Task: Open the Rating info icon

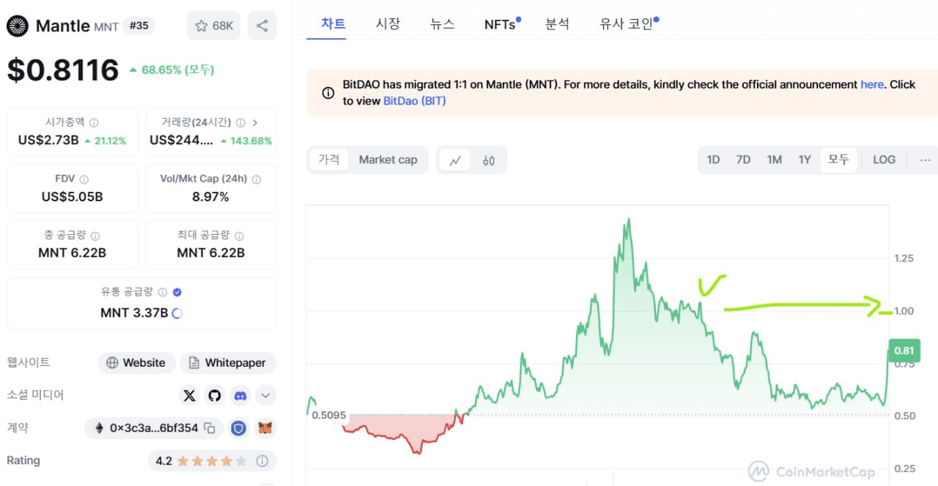Action: click(262, 461)
